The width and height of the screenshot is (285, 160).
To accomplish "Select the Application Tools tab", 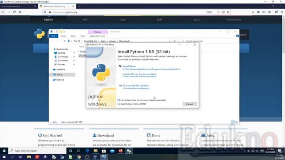I will pos(98,36).
